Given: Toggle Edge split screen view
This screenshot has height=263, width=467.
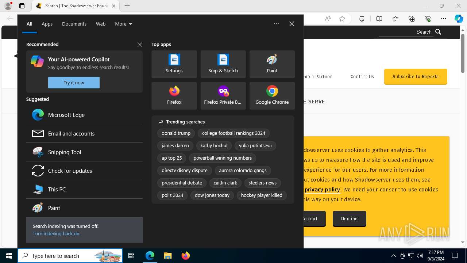Looking at the screenshot, I should 379,19.
